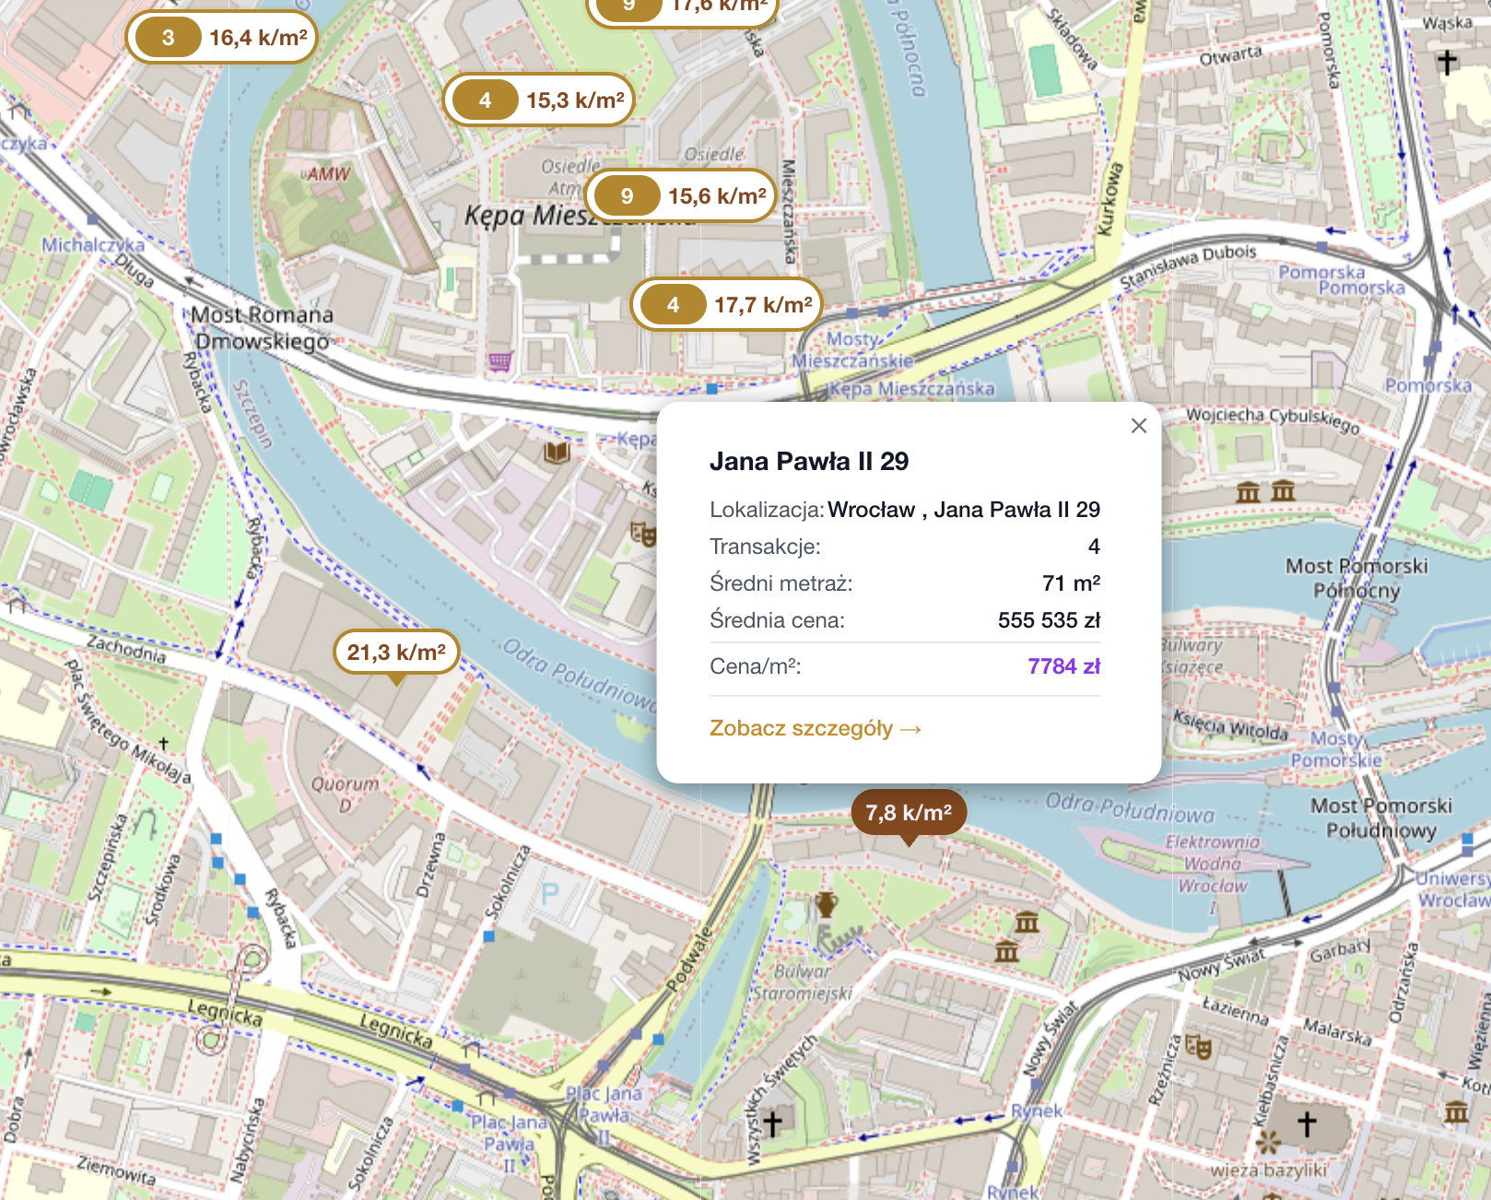Select the dark 7,8 k/m² price marker
This screenshot has width=1491, height=1200.
(909, 814)
